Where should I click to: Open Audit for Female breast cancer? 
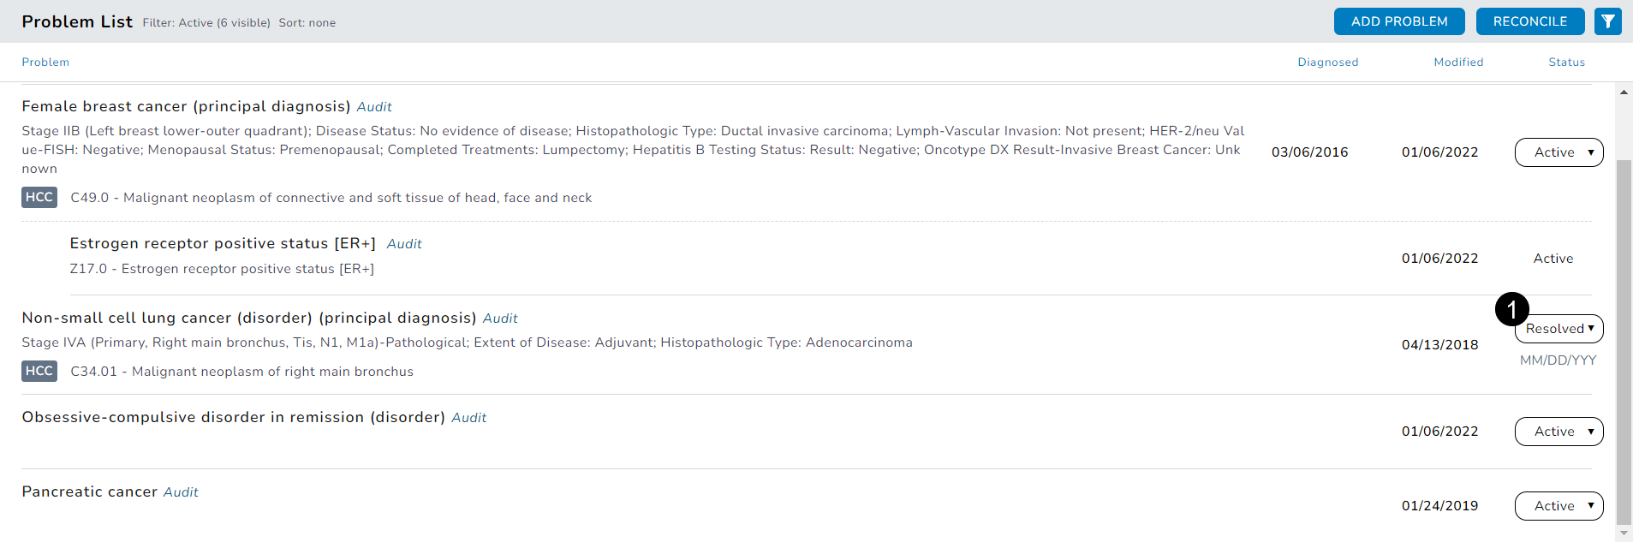click(x=374, y=107)
